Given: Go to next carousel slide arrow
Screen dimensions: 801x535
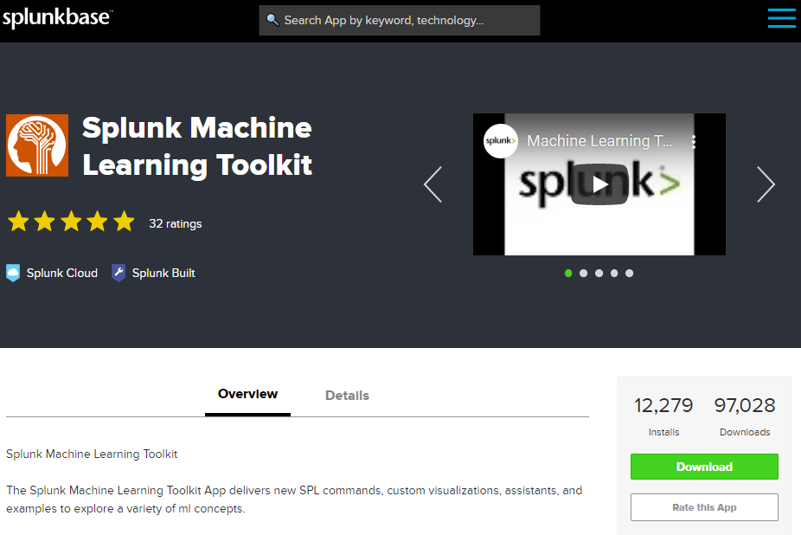Looking at the screenshot, I should click(x=766, y=184).
